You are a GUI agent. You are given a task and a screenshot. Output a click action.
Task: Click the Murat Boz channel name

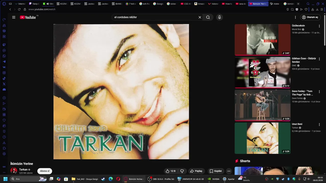(x=296, y=29)
